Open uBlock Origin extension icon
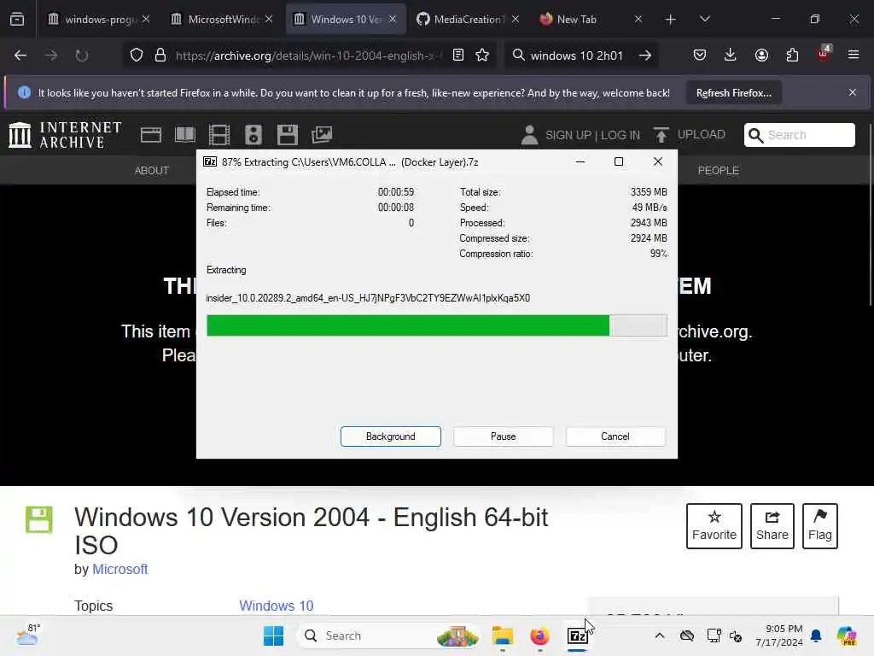The width and height of the screenshot is (874, 656). pos(824,54)
